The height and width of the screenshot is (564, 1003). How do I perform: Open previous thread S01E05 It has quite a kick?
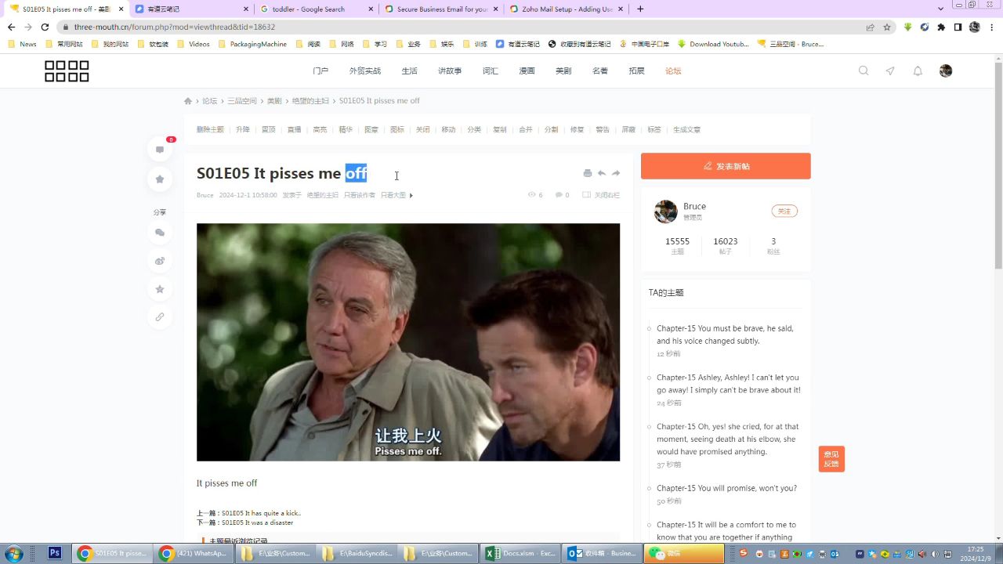[261, 514]
